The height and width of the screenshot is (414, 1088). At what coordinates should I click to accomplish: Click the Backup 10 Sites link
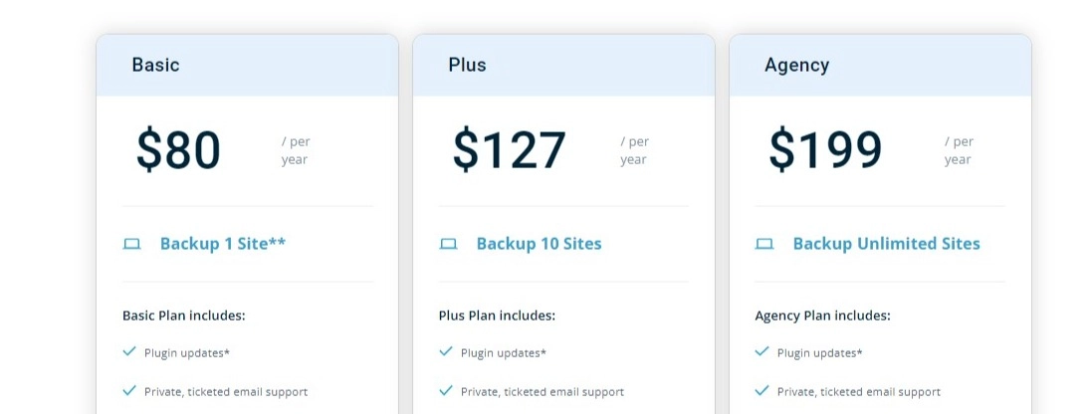tap(539, 244)
